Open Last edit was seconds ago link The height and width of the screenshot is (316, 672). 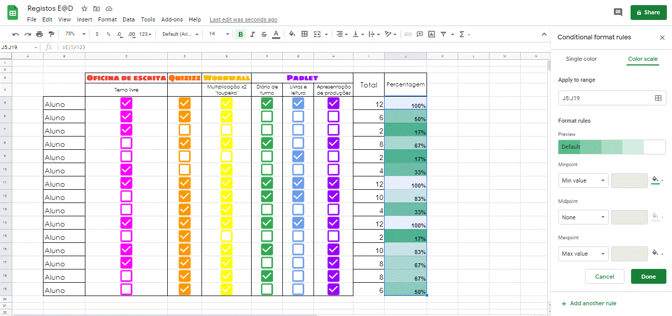coord(243,19)
